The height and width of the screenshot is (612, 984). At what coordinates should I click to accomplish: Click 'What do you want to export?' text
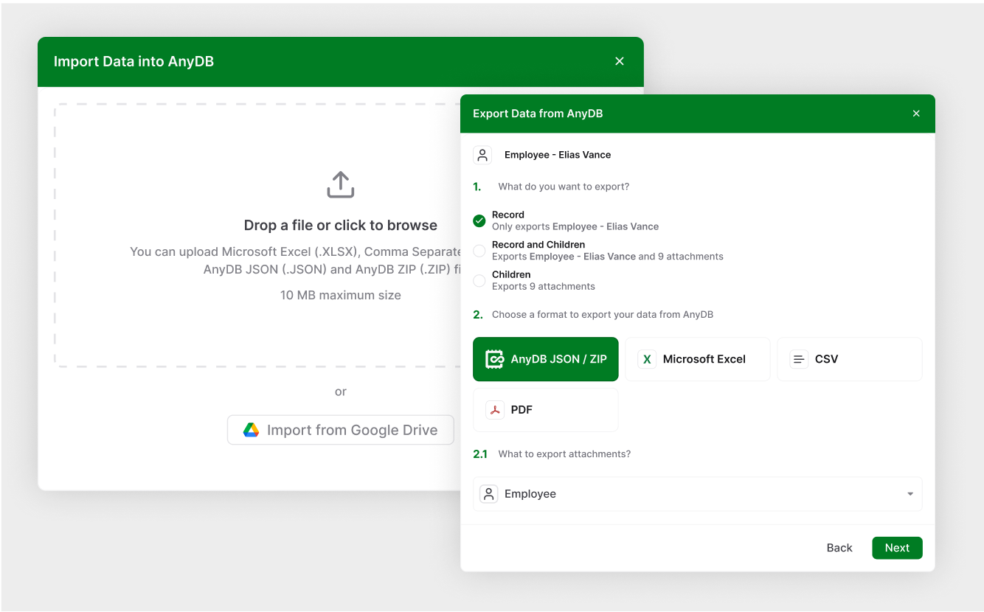(564, 187)
